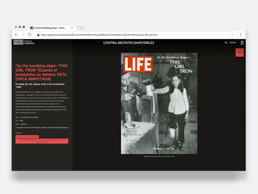The width and height of the screenshot is (258, 194).
Task: Click the Getty Images copyright line
Action: pyautogui.click(x=42, y=128)
